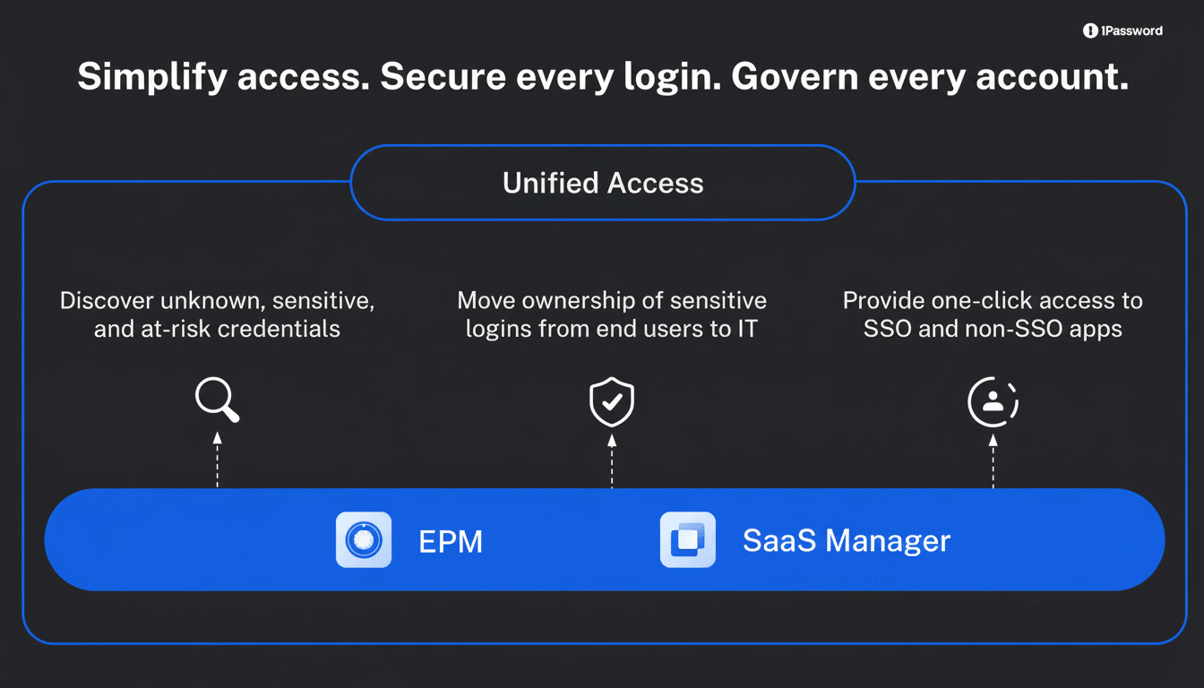Select the circular lock icon inside EPM tile
This screenshot has height=688, width=1204.
point(363,539)
